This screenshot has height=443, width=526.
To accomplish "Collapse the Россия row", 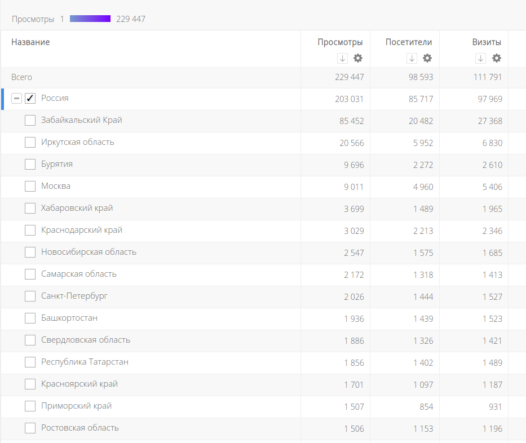I will point(17,99).
